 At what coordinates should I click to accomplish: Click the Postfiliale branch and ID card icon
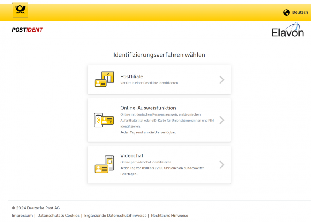[x=104, y=79]
